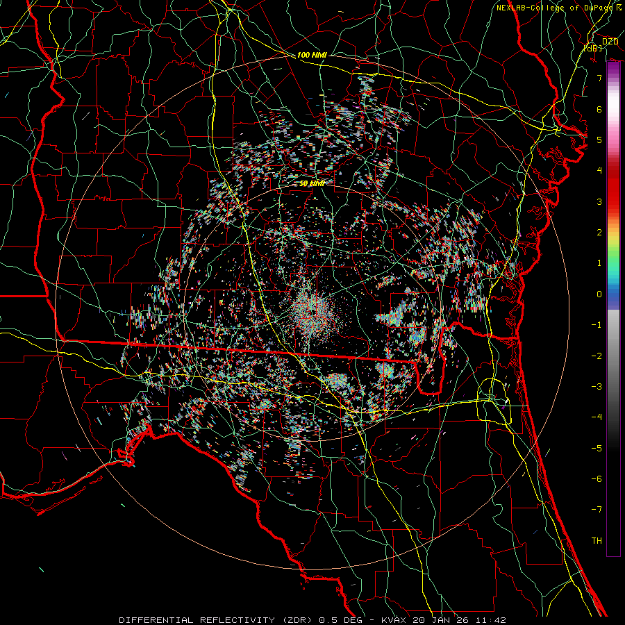Image resolution: width=625 pixels, height=625 pixels.
Task: Select the 6 value on the dB scale
Action: (x=599, y=109)
